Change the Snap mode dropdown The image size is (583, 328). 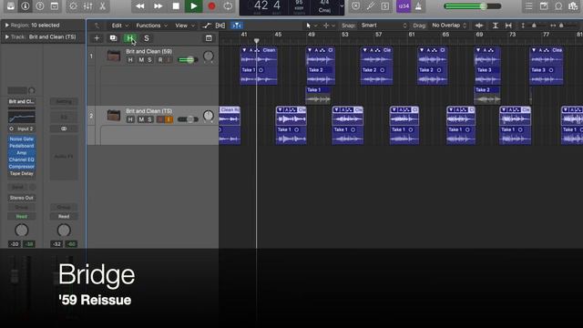pyautogui.click(x=384, y=26)
